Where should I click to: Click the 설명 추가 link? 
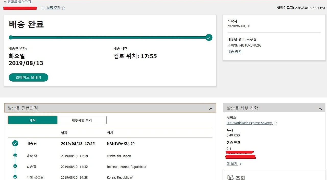click(x=53, y=8)
